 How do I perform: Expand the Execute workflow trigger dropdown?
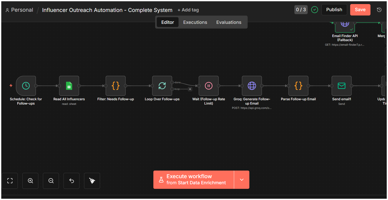click(242, 180)
